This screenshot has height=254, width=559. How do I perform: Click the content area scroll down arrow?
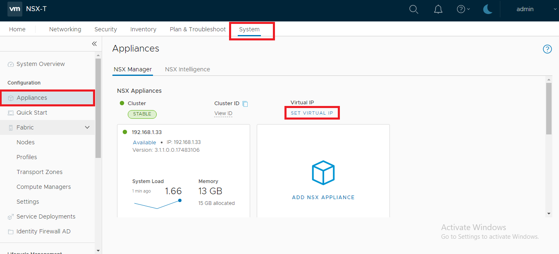click(x=549, y=213)
